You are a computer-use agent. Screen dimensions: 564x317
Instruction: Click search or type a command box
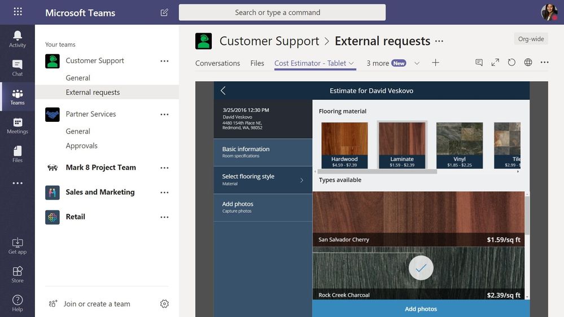tap(282, 12)
